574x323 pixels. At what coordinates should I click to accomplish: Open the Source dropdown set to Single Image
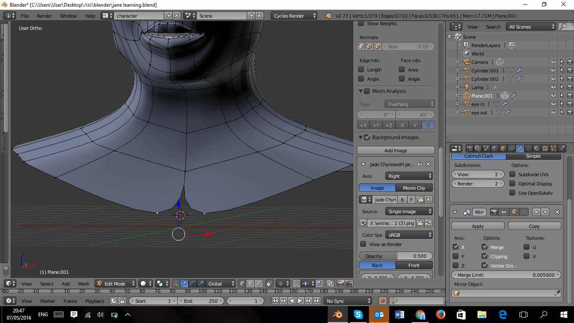pyautogui.click(x=409, y=211)
